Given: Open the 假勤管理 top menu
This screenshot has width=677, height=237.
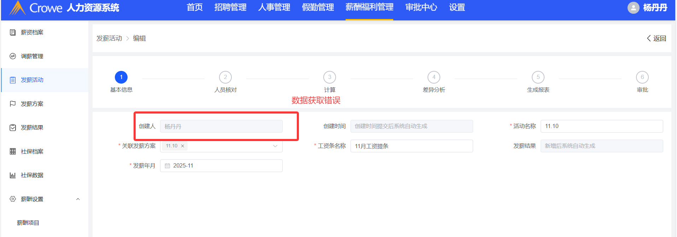Looking at the screenshot, I should pyautogui.click(x=318, y=7).
